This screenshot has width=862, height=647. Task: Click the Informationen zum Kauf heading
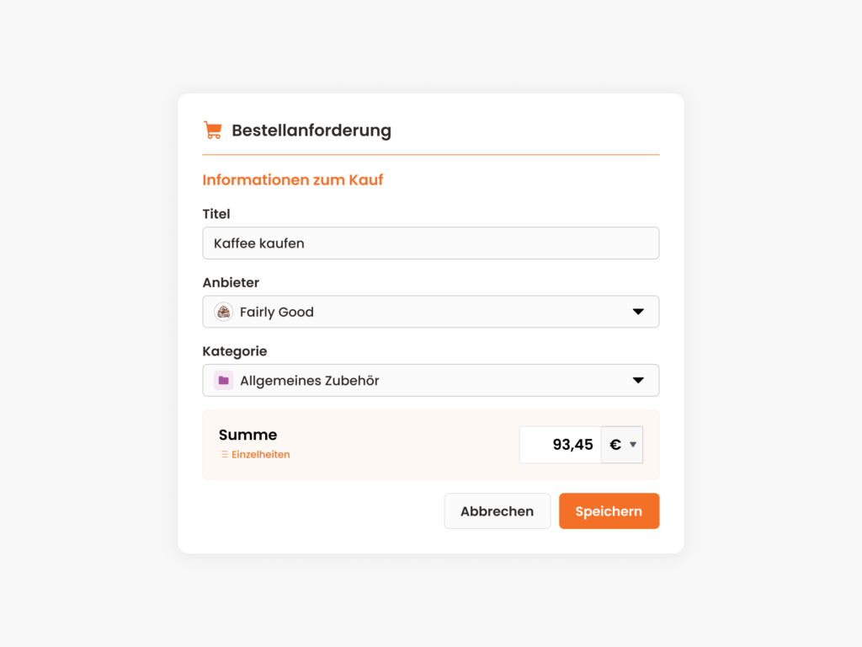point(292,180)
